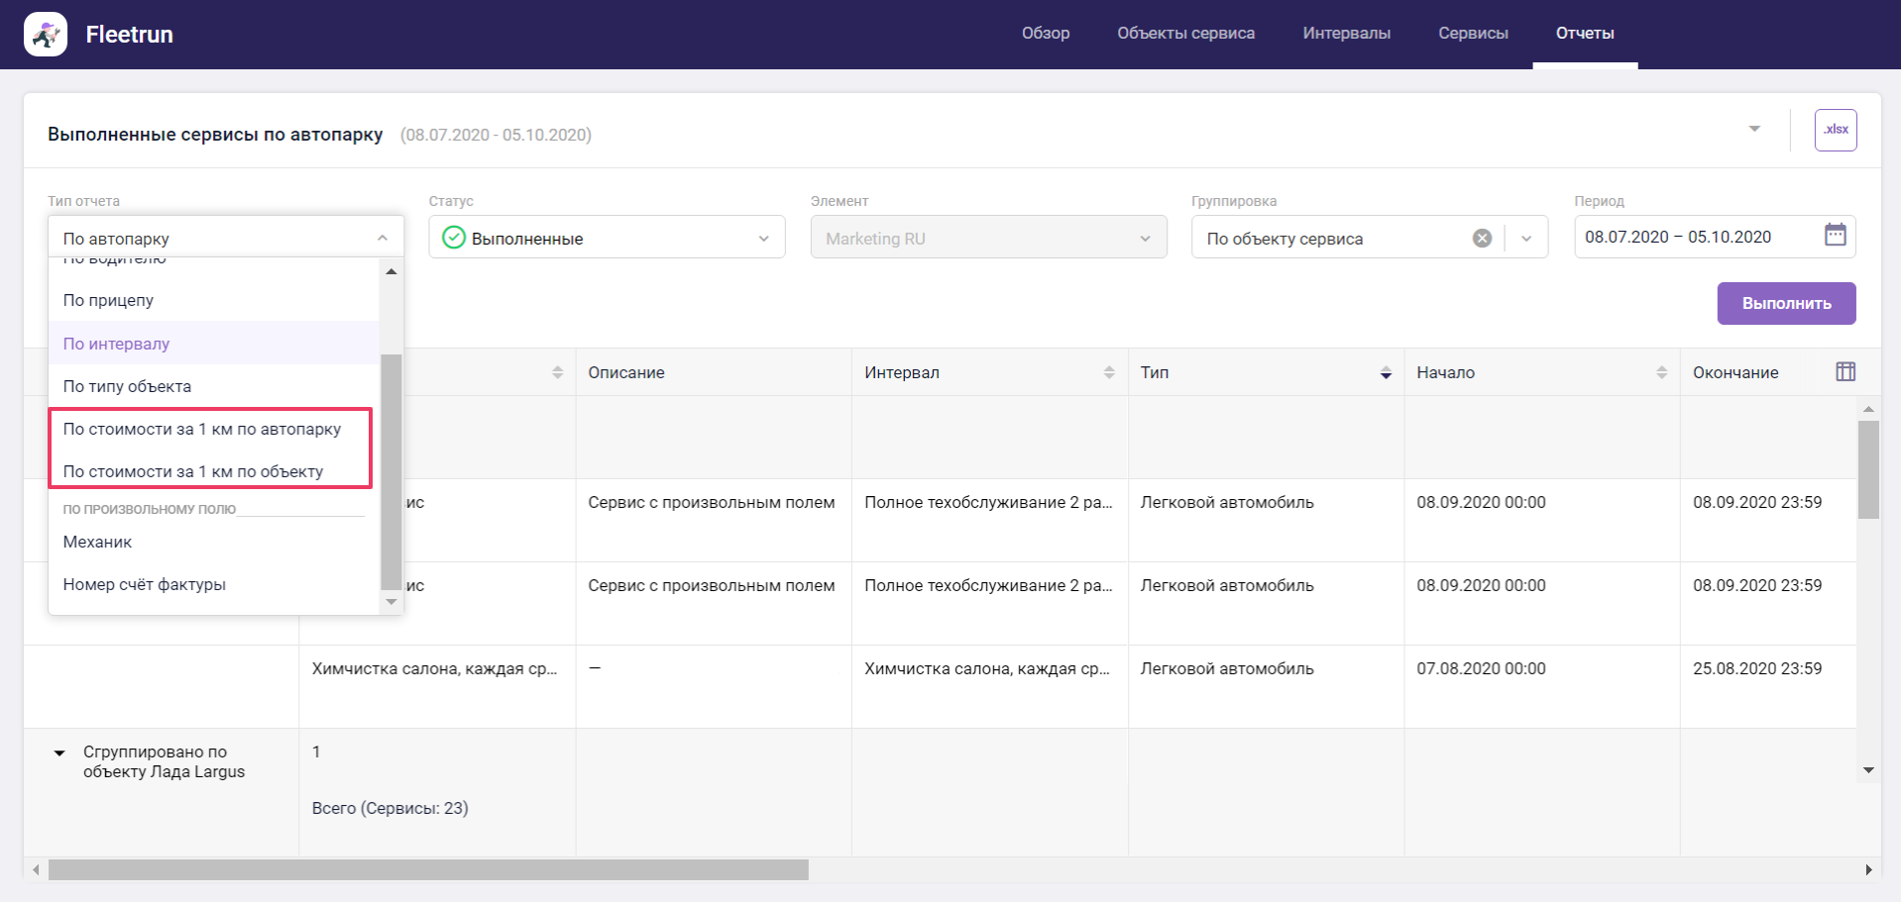Image resolution: width=1901 pixels, height=902 pixels.
Task: Export report using the .xlsx icon
Action: [x=1835, y=130]
